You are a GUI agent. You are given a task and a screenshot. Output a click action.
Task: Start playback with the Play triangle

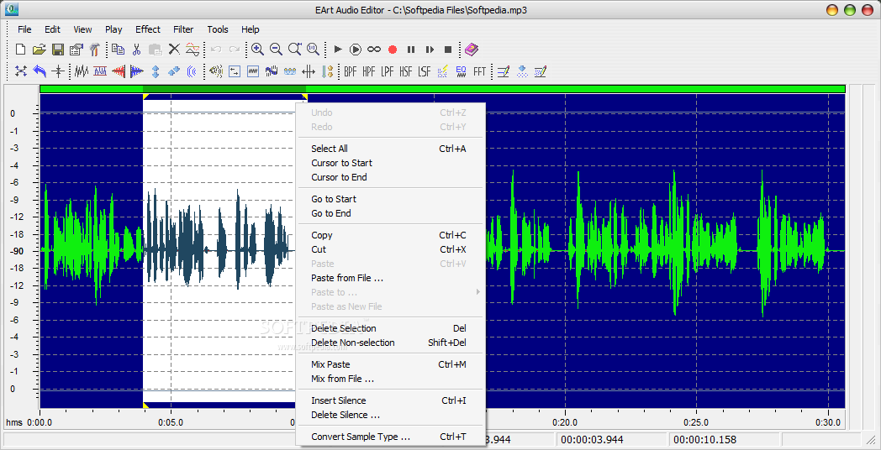(338, 50)
